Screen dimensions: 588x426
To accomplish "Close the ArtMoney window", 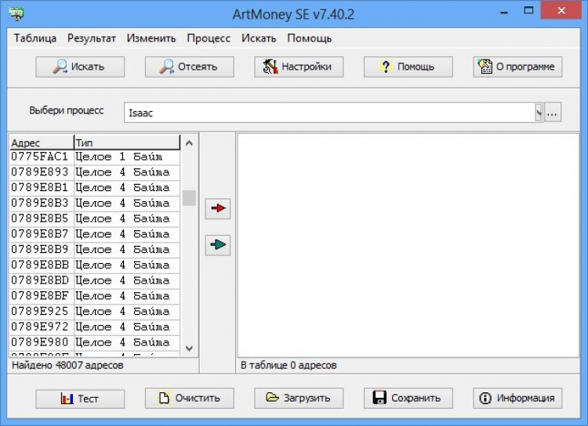I will 561,10.
